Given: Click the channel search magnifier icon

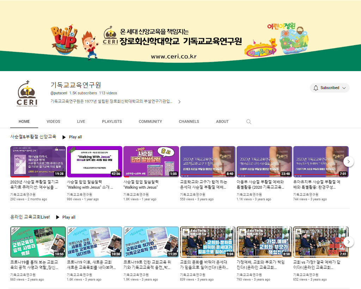Looking at the screenshot, I should pos(249,122).
